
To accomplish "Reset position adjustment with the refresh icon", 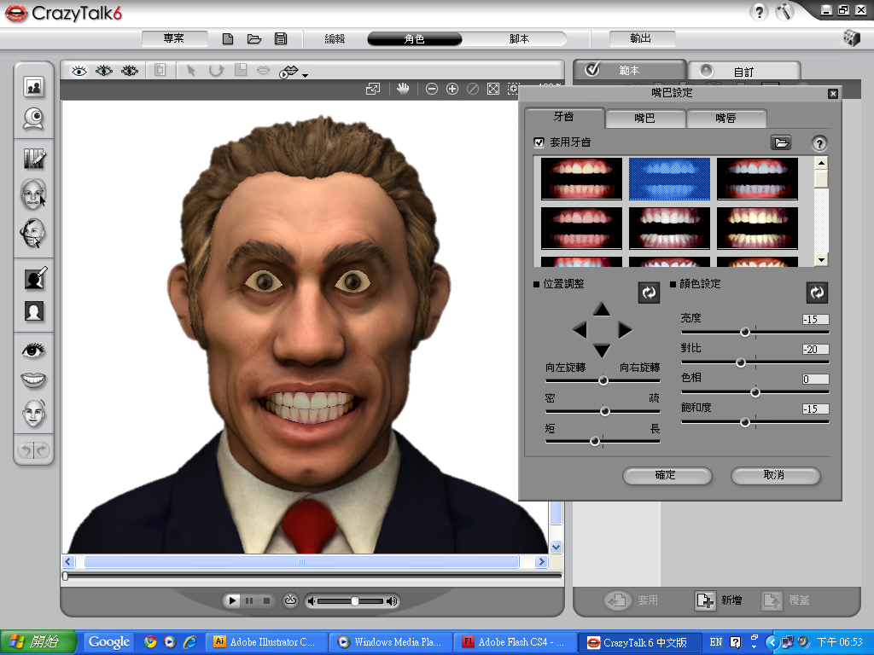I will [x=649, y=293].
